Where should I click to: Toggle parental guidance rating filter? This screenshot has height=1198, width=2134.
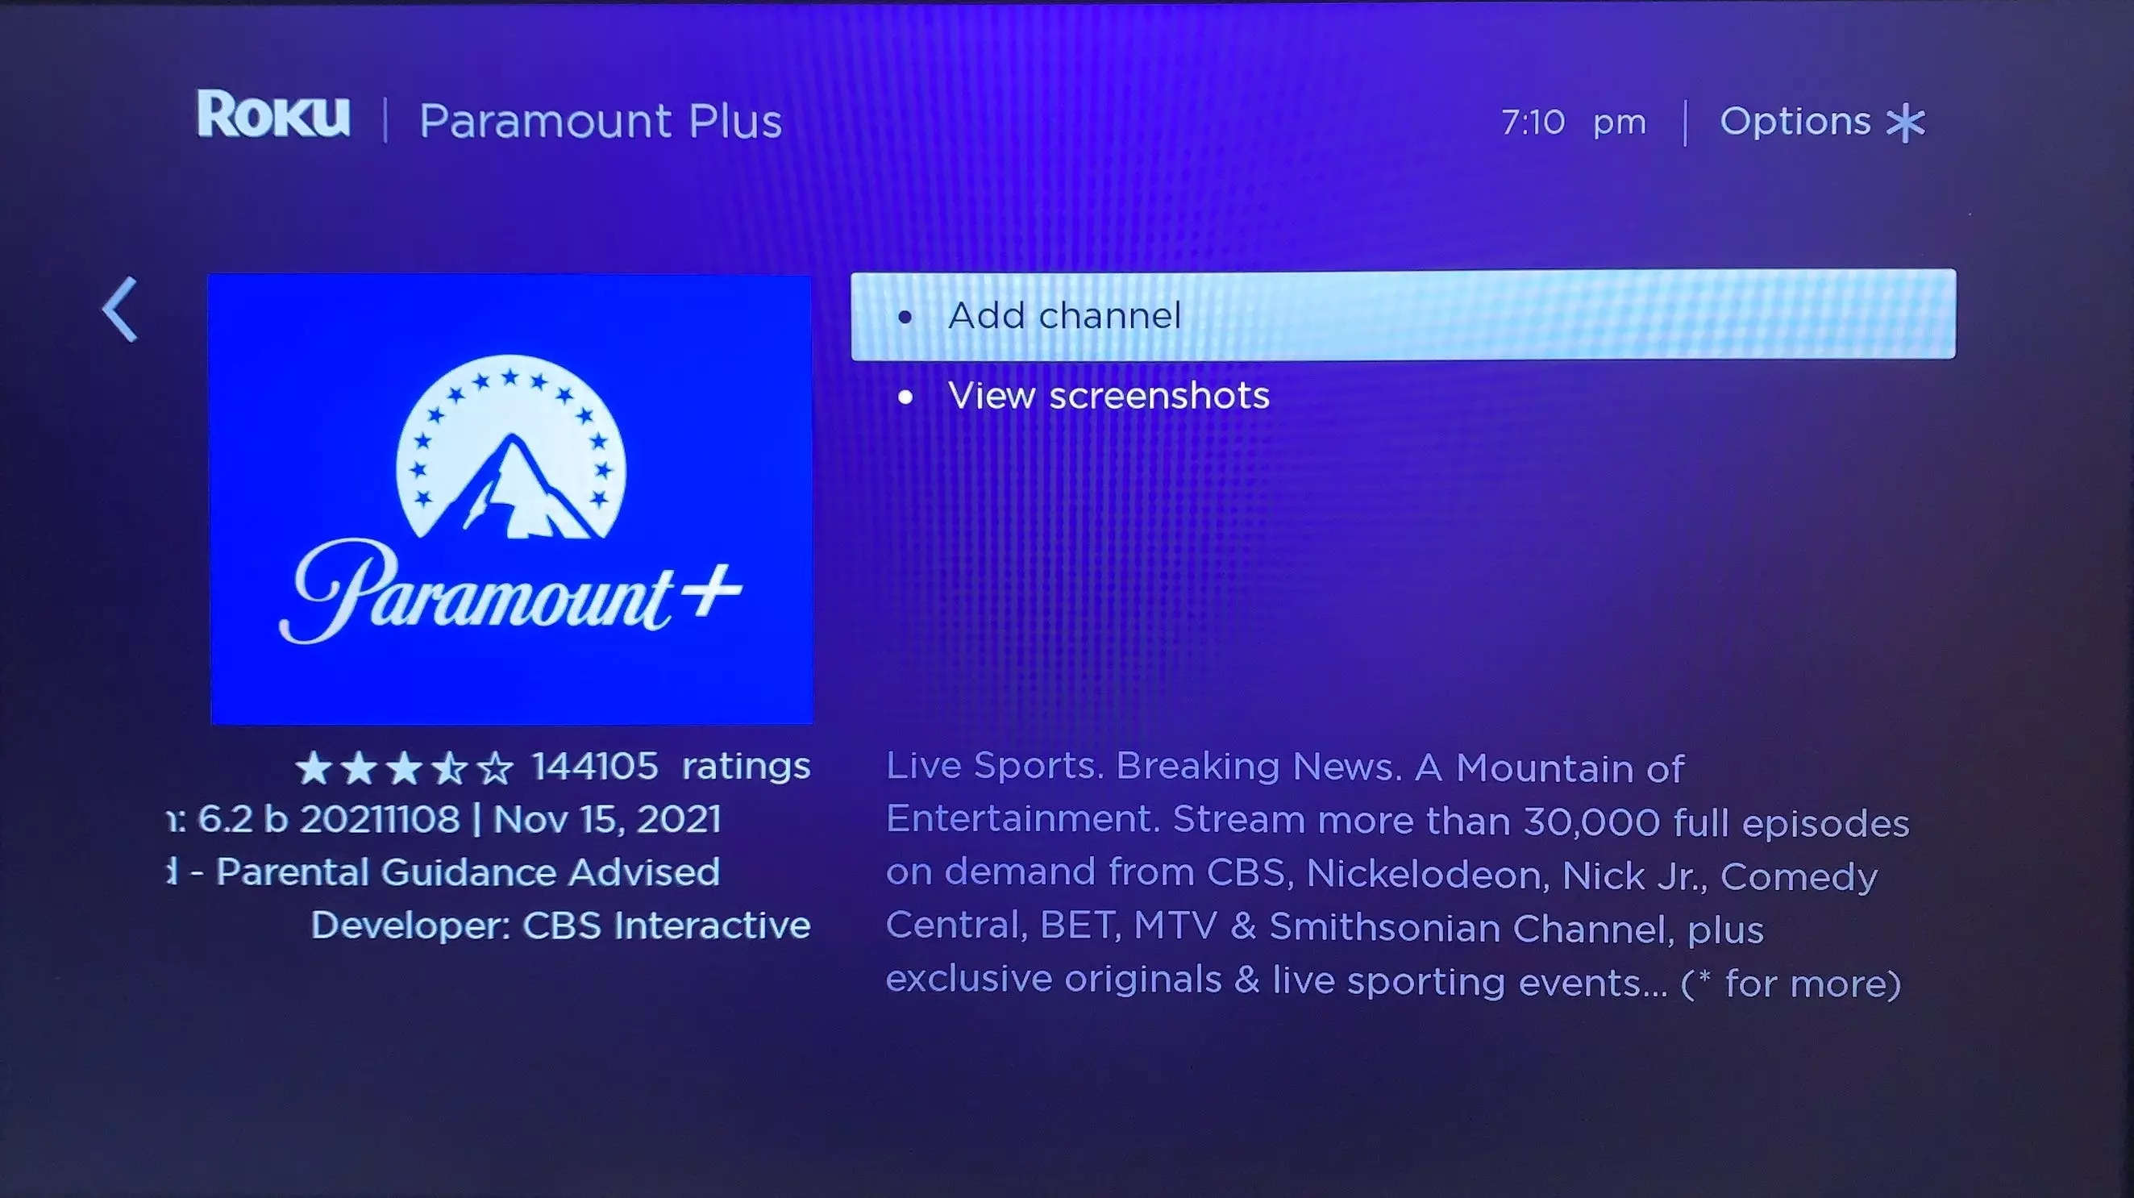[x=439, y=871]
